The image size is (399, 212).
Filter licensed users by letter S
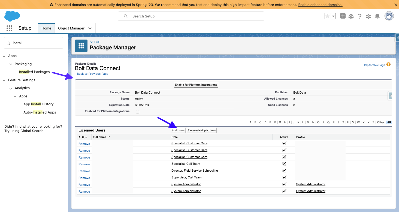coord(338,123)
